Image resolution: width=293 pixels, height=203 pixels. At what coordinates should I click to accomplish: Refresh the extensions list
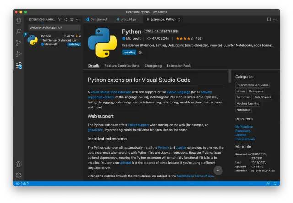tap(65, 19)
